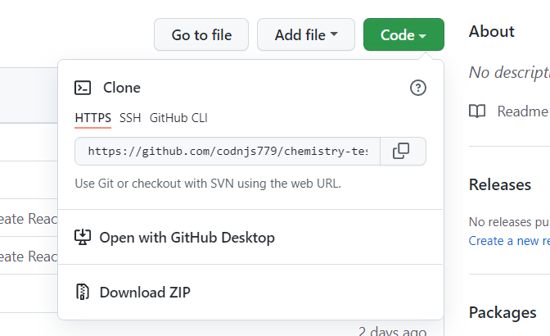The image size is (550, 336).
Task: Click the ZIP file icon
Action: click(83, 292)
